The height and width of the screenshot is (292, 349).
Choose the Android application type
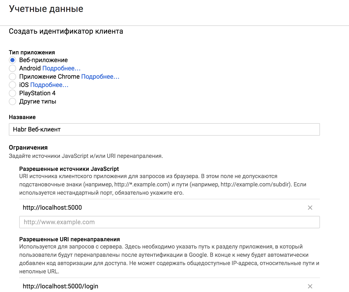pos(12,68)
